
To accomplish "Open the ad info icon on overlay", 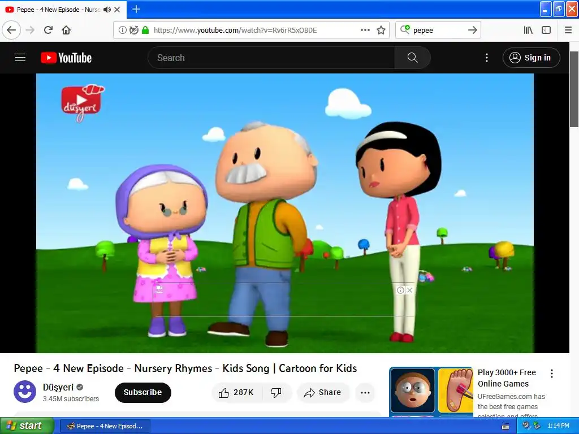I will pyautogui.click(x=400, y=290).
